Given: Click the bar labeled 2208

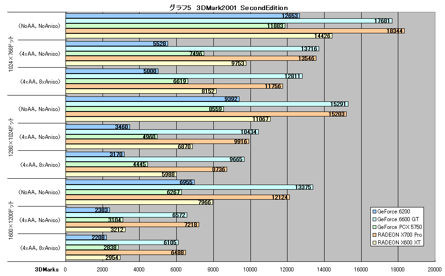Looking at the screenshot, I should click(x=86, y=238).
